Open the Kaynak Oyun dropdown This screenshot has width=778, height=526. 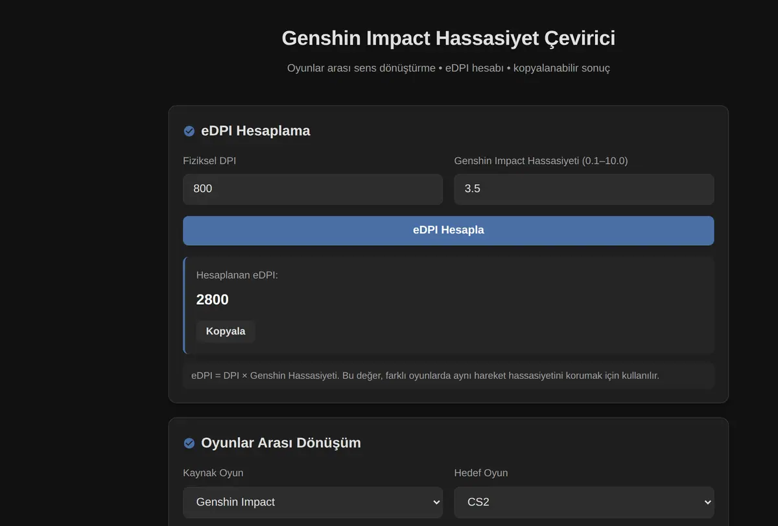[313, 502]
